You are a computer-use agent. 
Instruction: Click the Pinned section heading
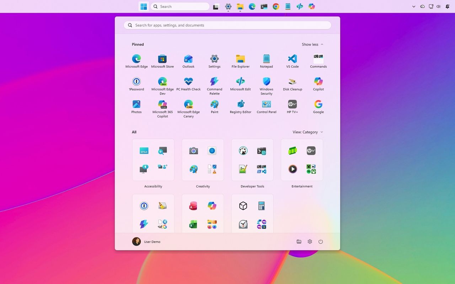point(138,44)
